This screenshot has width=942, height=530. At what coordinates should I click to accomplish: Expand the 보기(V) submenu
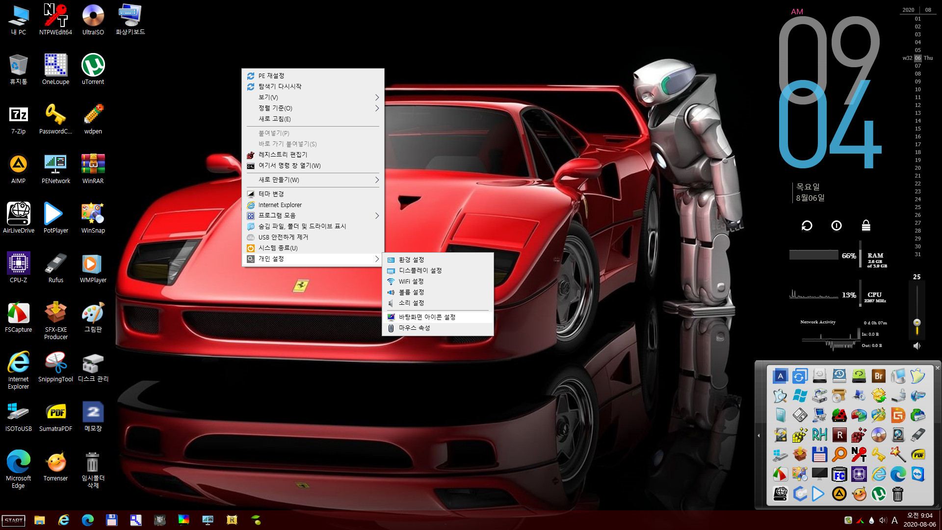(313, 97)
